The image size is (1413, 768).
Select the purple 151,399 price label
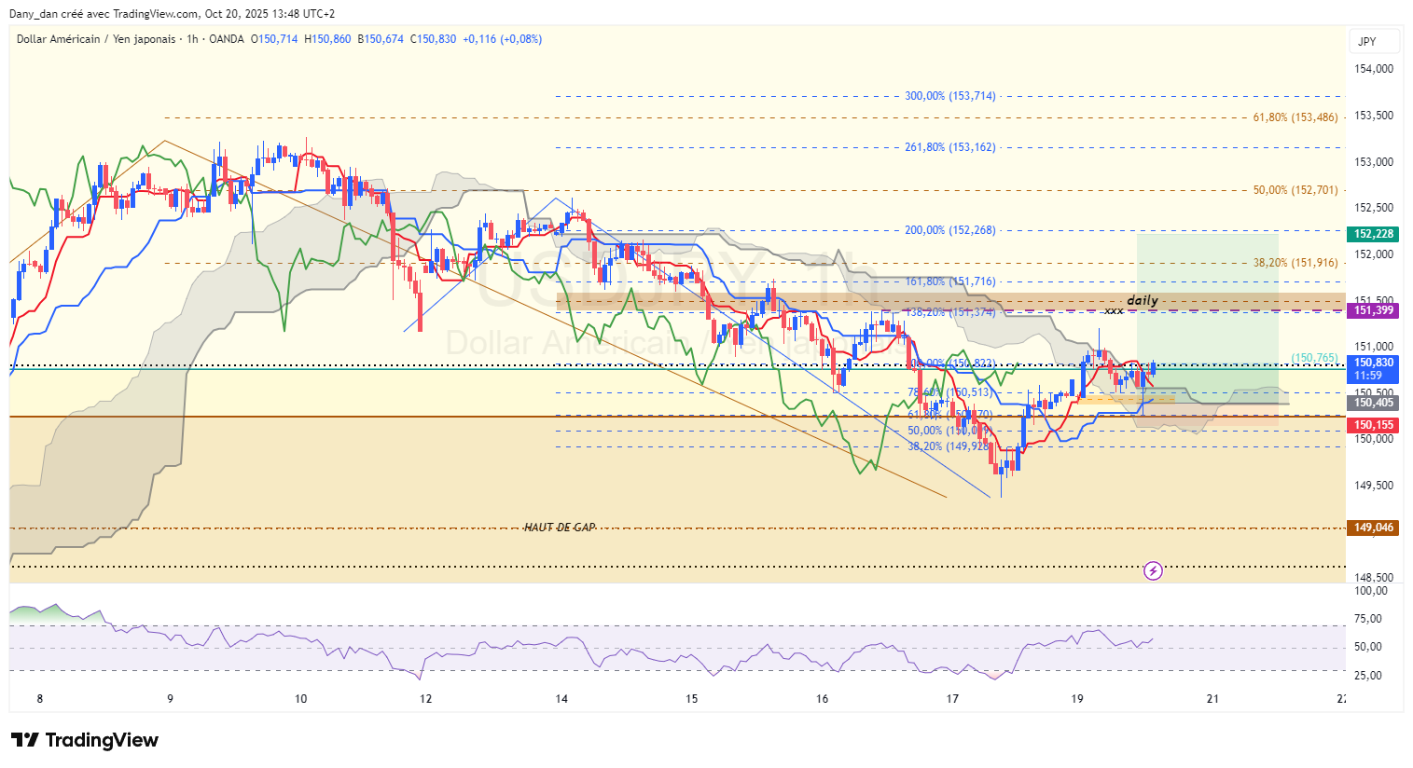[x=1373, y=310]
